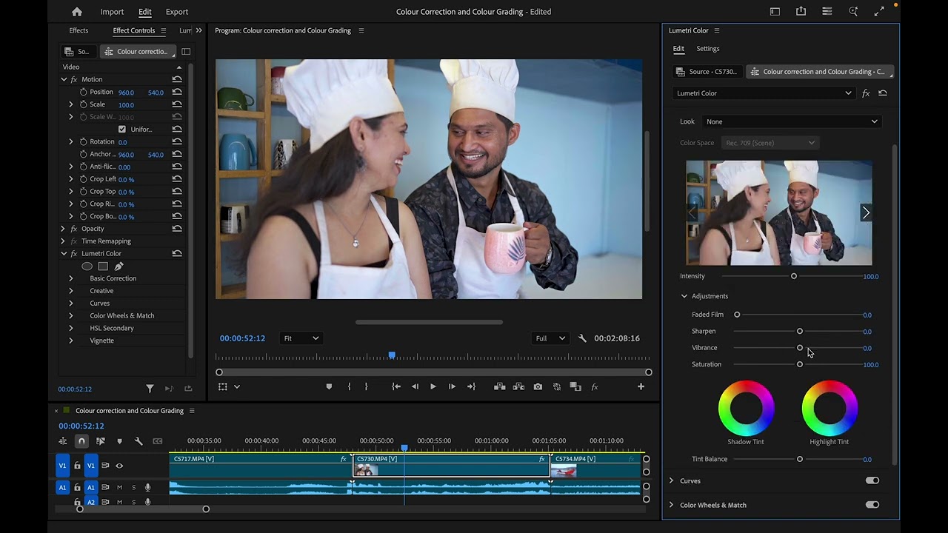Viewport: 948px width, 533px height.
Task: Expand the HSL Secondary group
Action: [71, 328]
